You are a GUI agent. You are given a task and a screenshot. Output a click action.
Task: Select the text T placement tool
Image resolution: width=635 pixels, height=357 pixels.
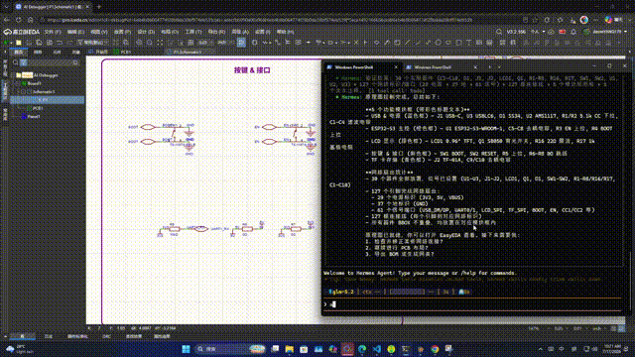[468, 42]
